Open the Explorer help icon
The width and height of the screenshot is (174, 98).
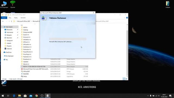point(127,18)
